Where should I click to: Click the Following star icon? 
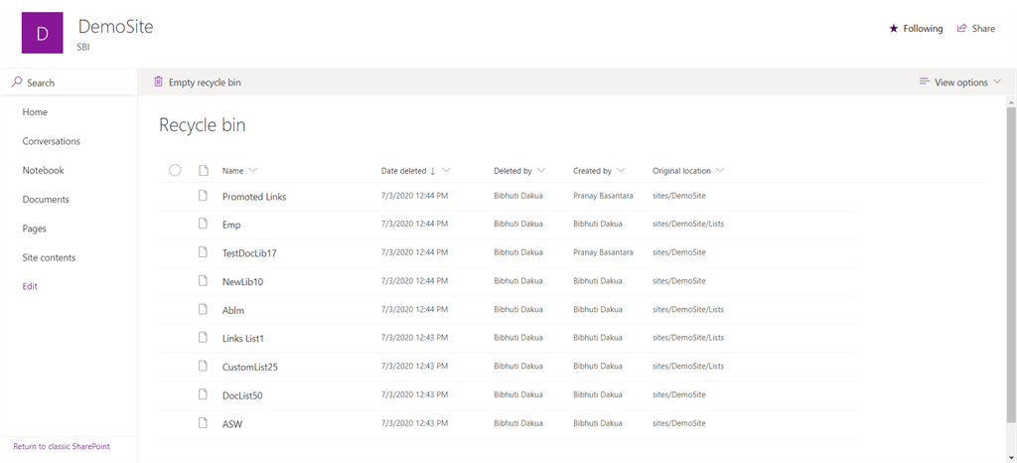click(x=894, y=29)
